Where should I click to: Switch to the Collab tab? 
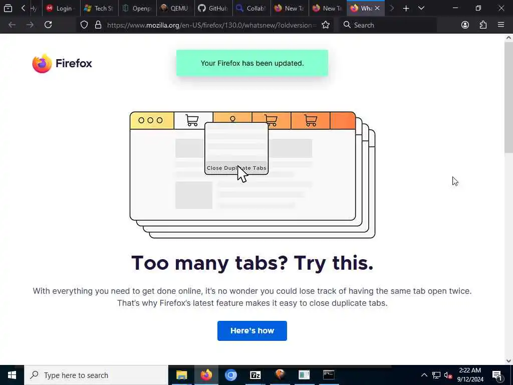coord(251,8)
